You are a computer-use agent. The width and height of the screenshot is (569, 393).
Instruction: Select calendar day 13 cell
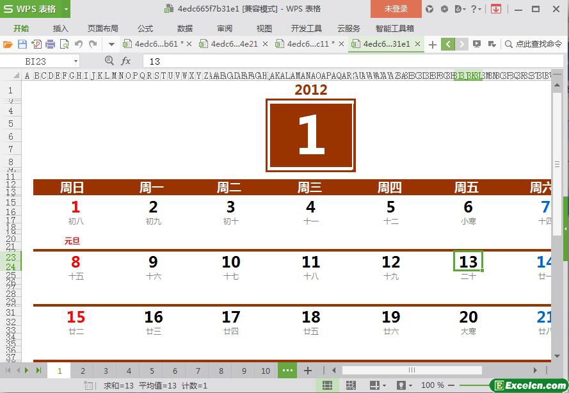pos(468,261)
